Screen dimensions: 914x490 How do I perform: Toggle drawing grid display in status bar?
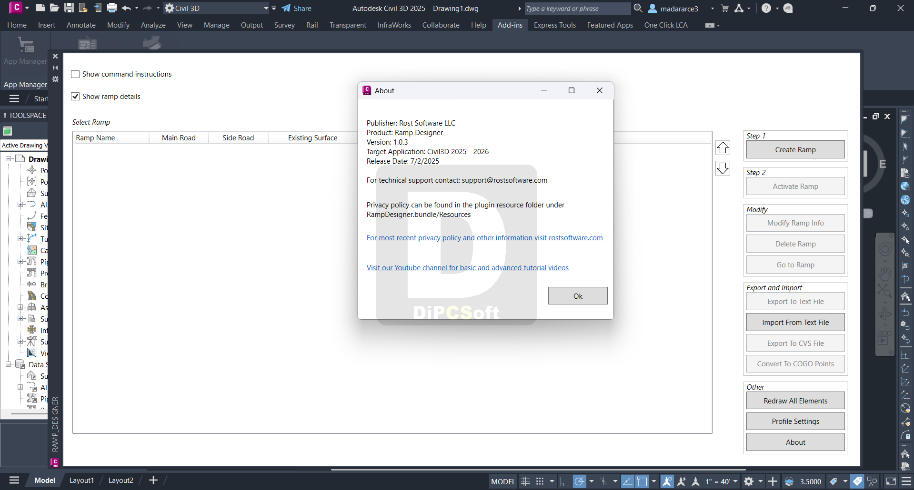coord(525,481)
